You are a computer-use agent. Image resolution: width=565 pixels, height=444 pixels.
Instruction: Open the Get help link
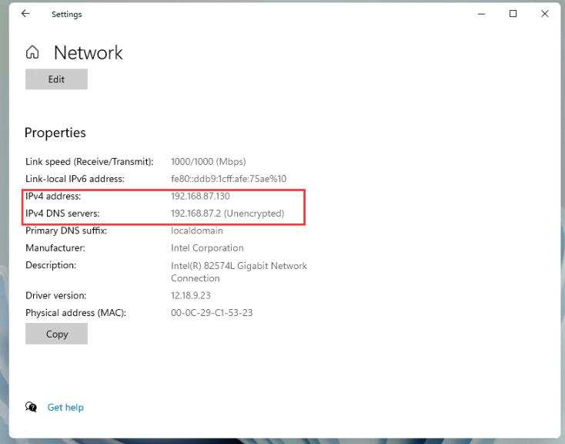pos(65,407)
